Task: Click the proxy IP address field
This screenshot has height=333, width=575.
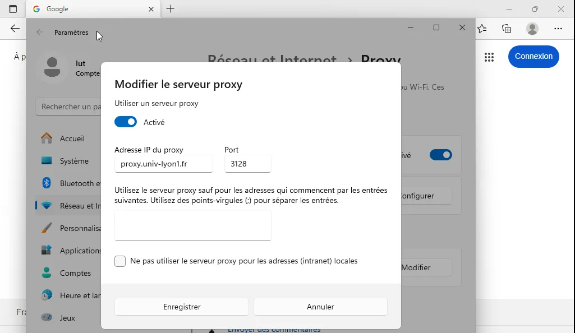Action: click(x=163, y=164)
